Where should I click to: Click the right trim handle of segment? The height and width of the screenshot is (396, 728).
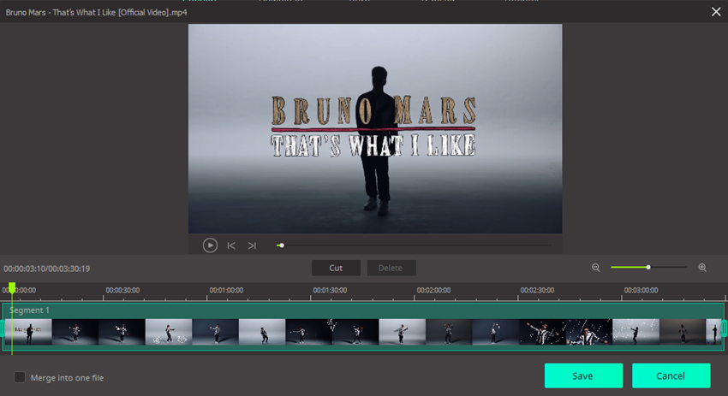(724, 328)
